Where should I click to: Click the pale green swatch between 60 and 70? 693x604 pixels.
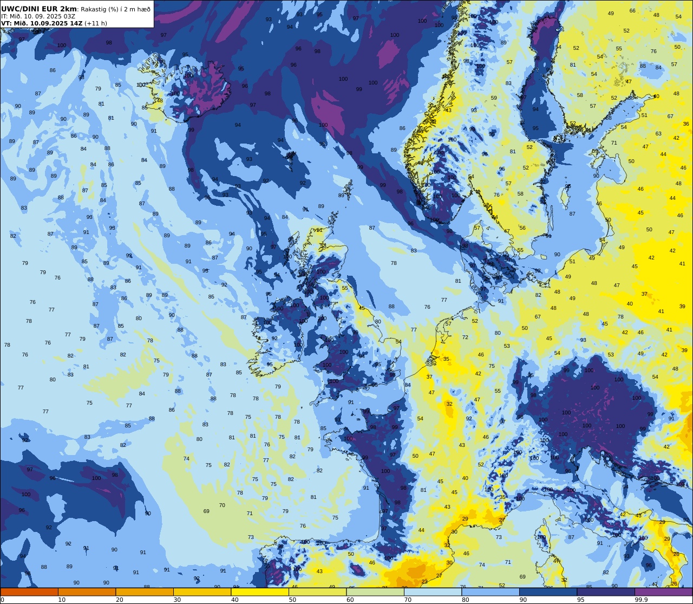coord(375,592)
